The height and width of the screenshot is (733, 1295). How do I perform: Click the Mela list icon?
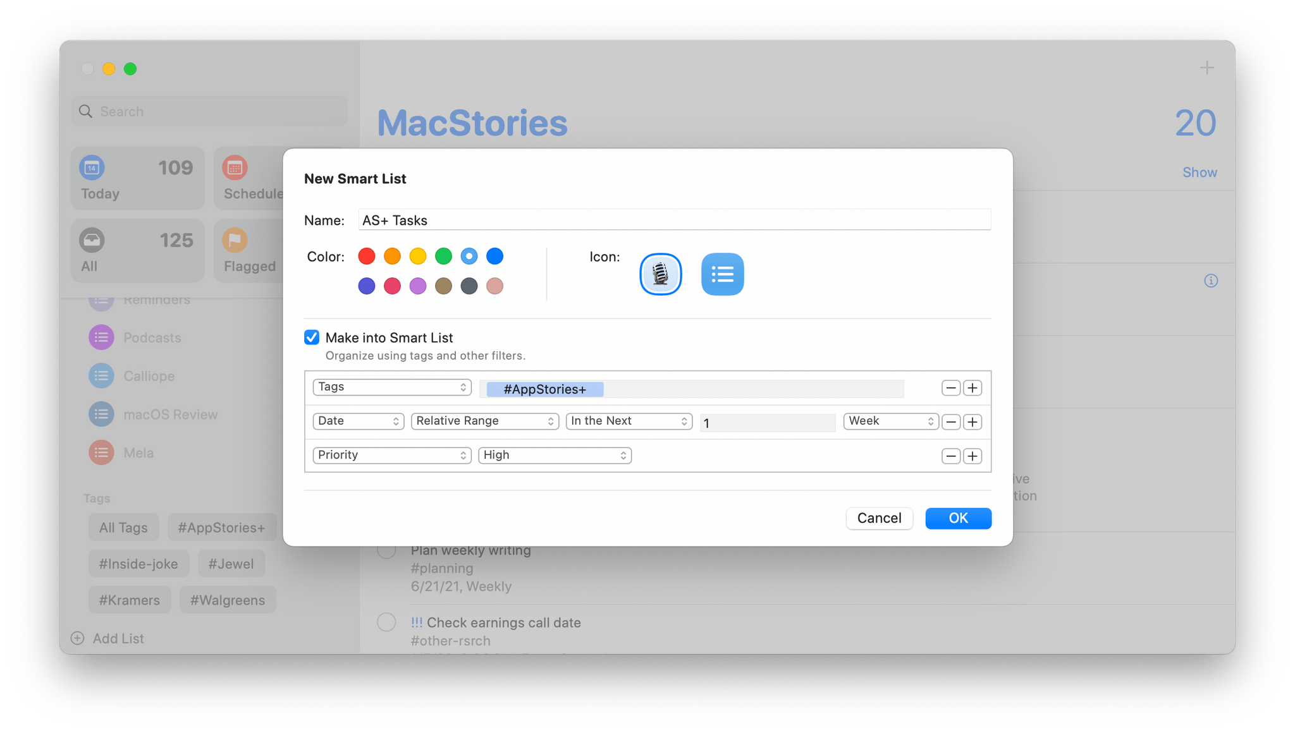[x=101, y=452]
